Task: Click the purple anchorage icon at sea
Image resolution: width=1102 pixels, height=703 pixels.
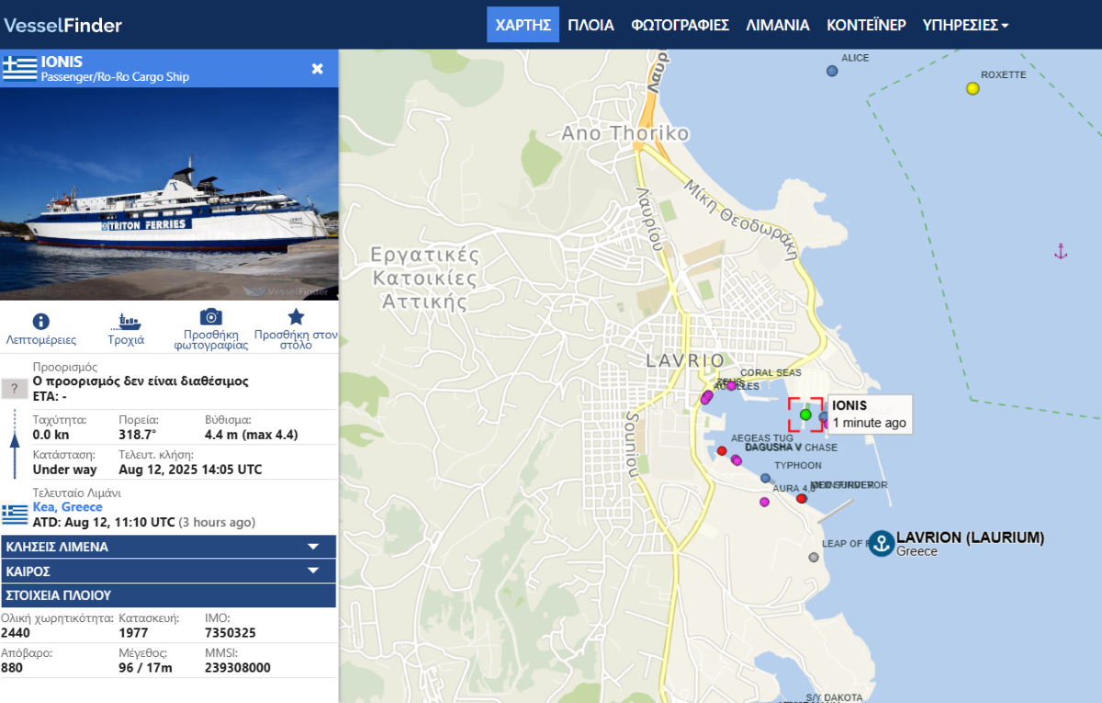Action: tap(1061, 252)
